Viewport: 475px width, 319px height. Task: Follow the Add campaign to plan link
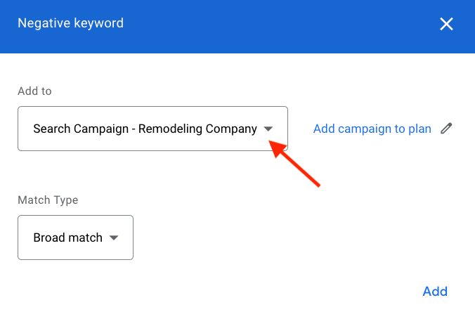(x=372, y=129)
